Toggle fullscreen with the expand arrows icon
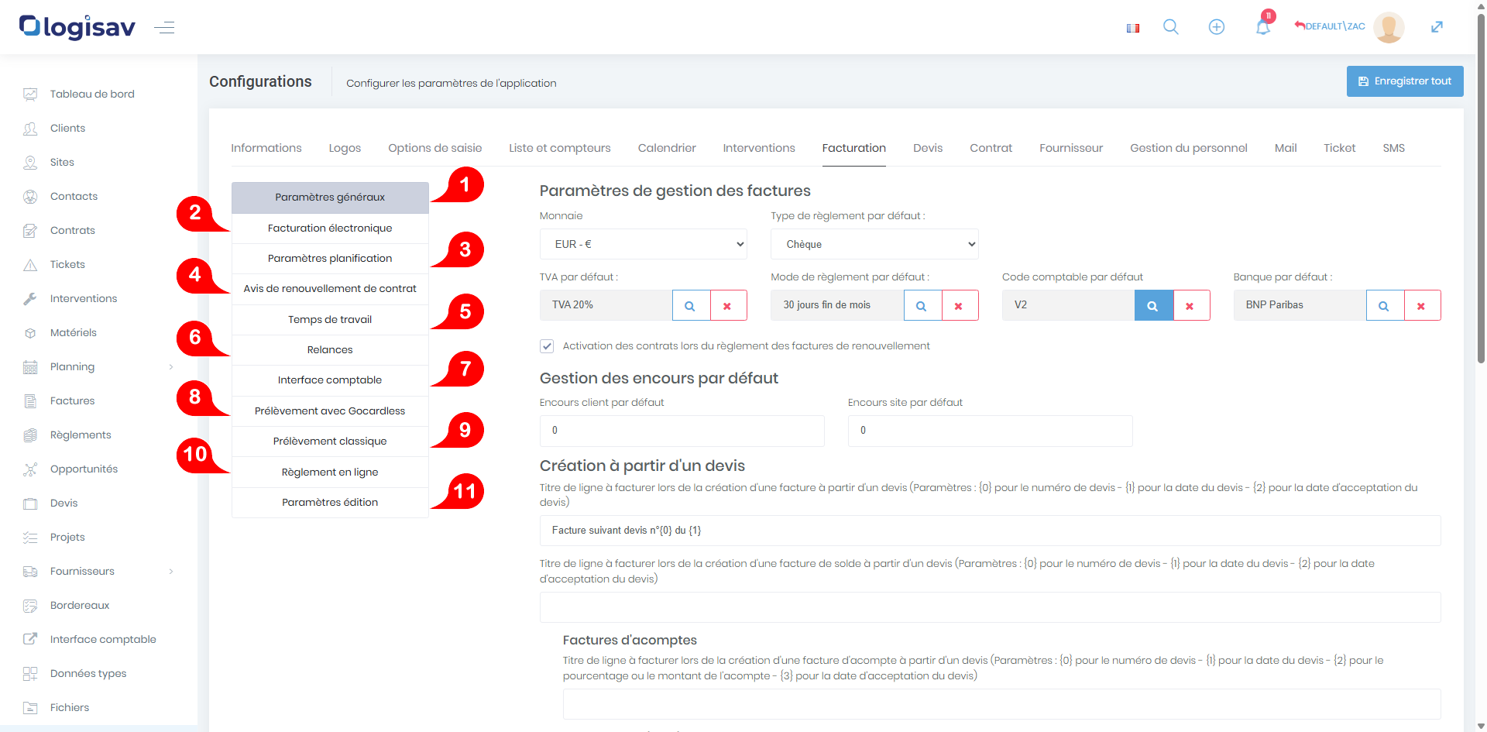1487x732 pixels. pyautogui.click(x=1437, y=27)
